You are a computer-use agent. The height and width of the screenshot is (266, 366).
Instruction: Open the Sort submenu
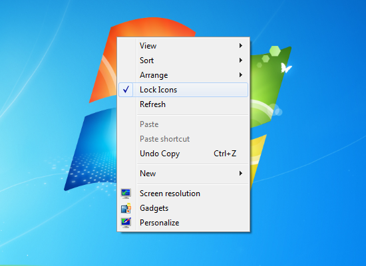pyautogui.click(x=183, y=61)
